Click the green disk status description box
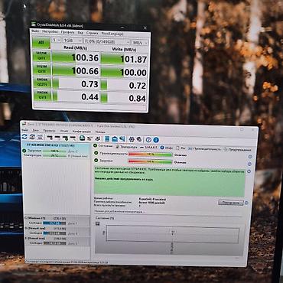 [x=170, y=181]
